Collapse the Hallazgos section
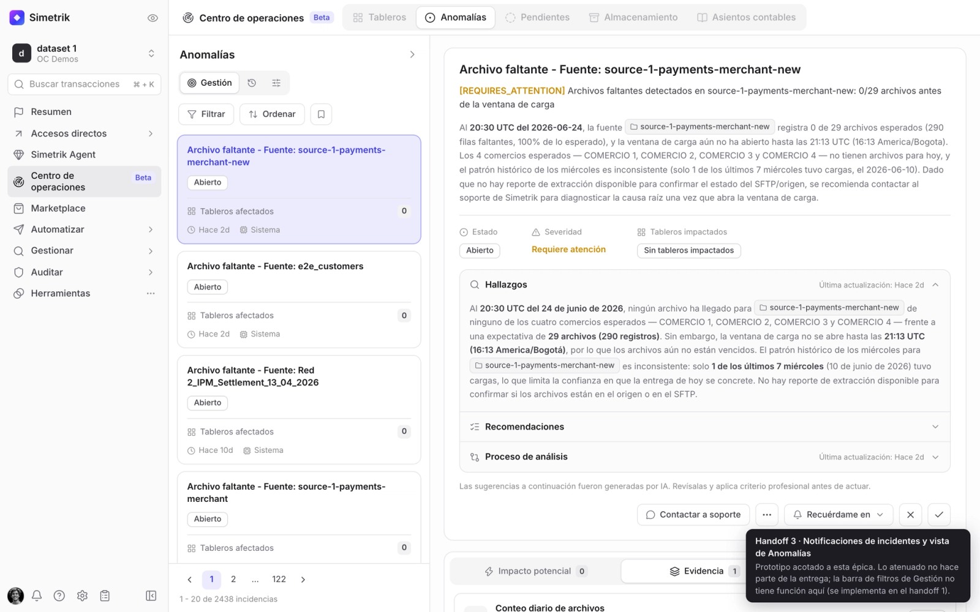Viewport: 980px width, 612px height. [935, 285]
